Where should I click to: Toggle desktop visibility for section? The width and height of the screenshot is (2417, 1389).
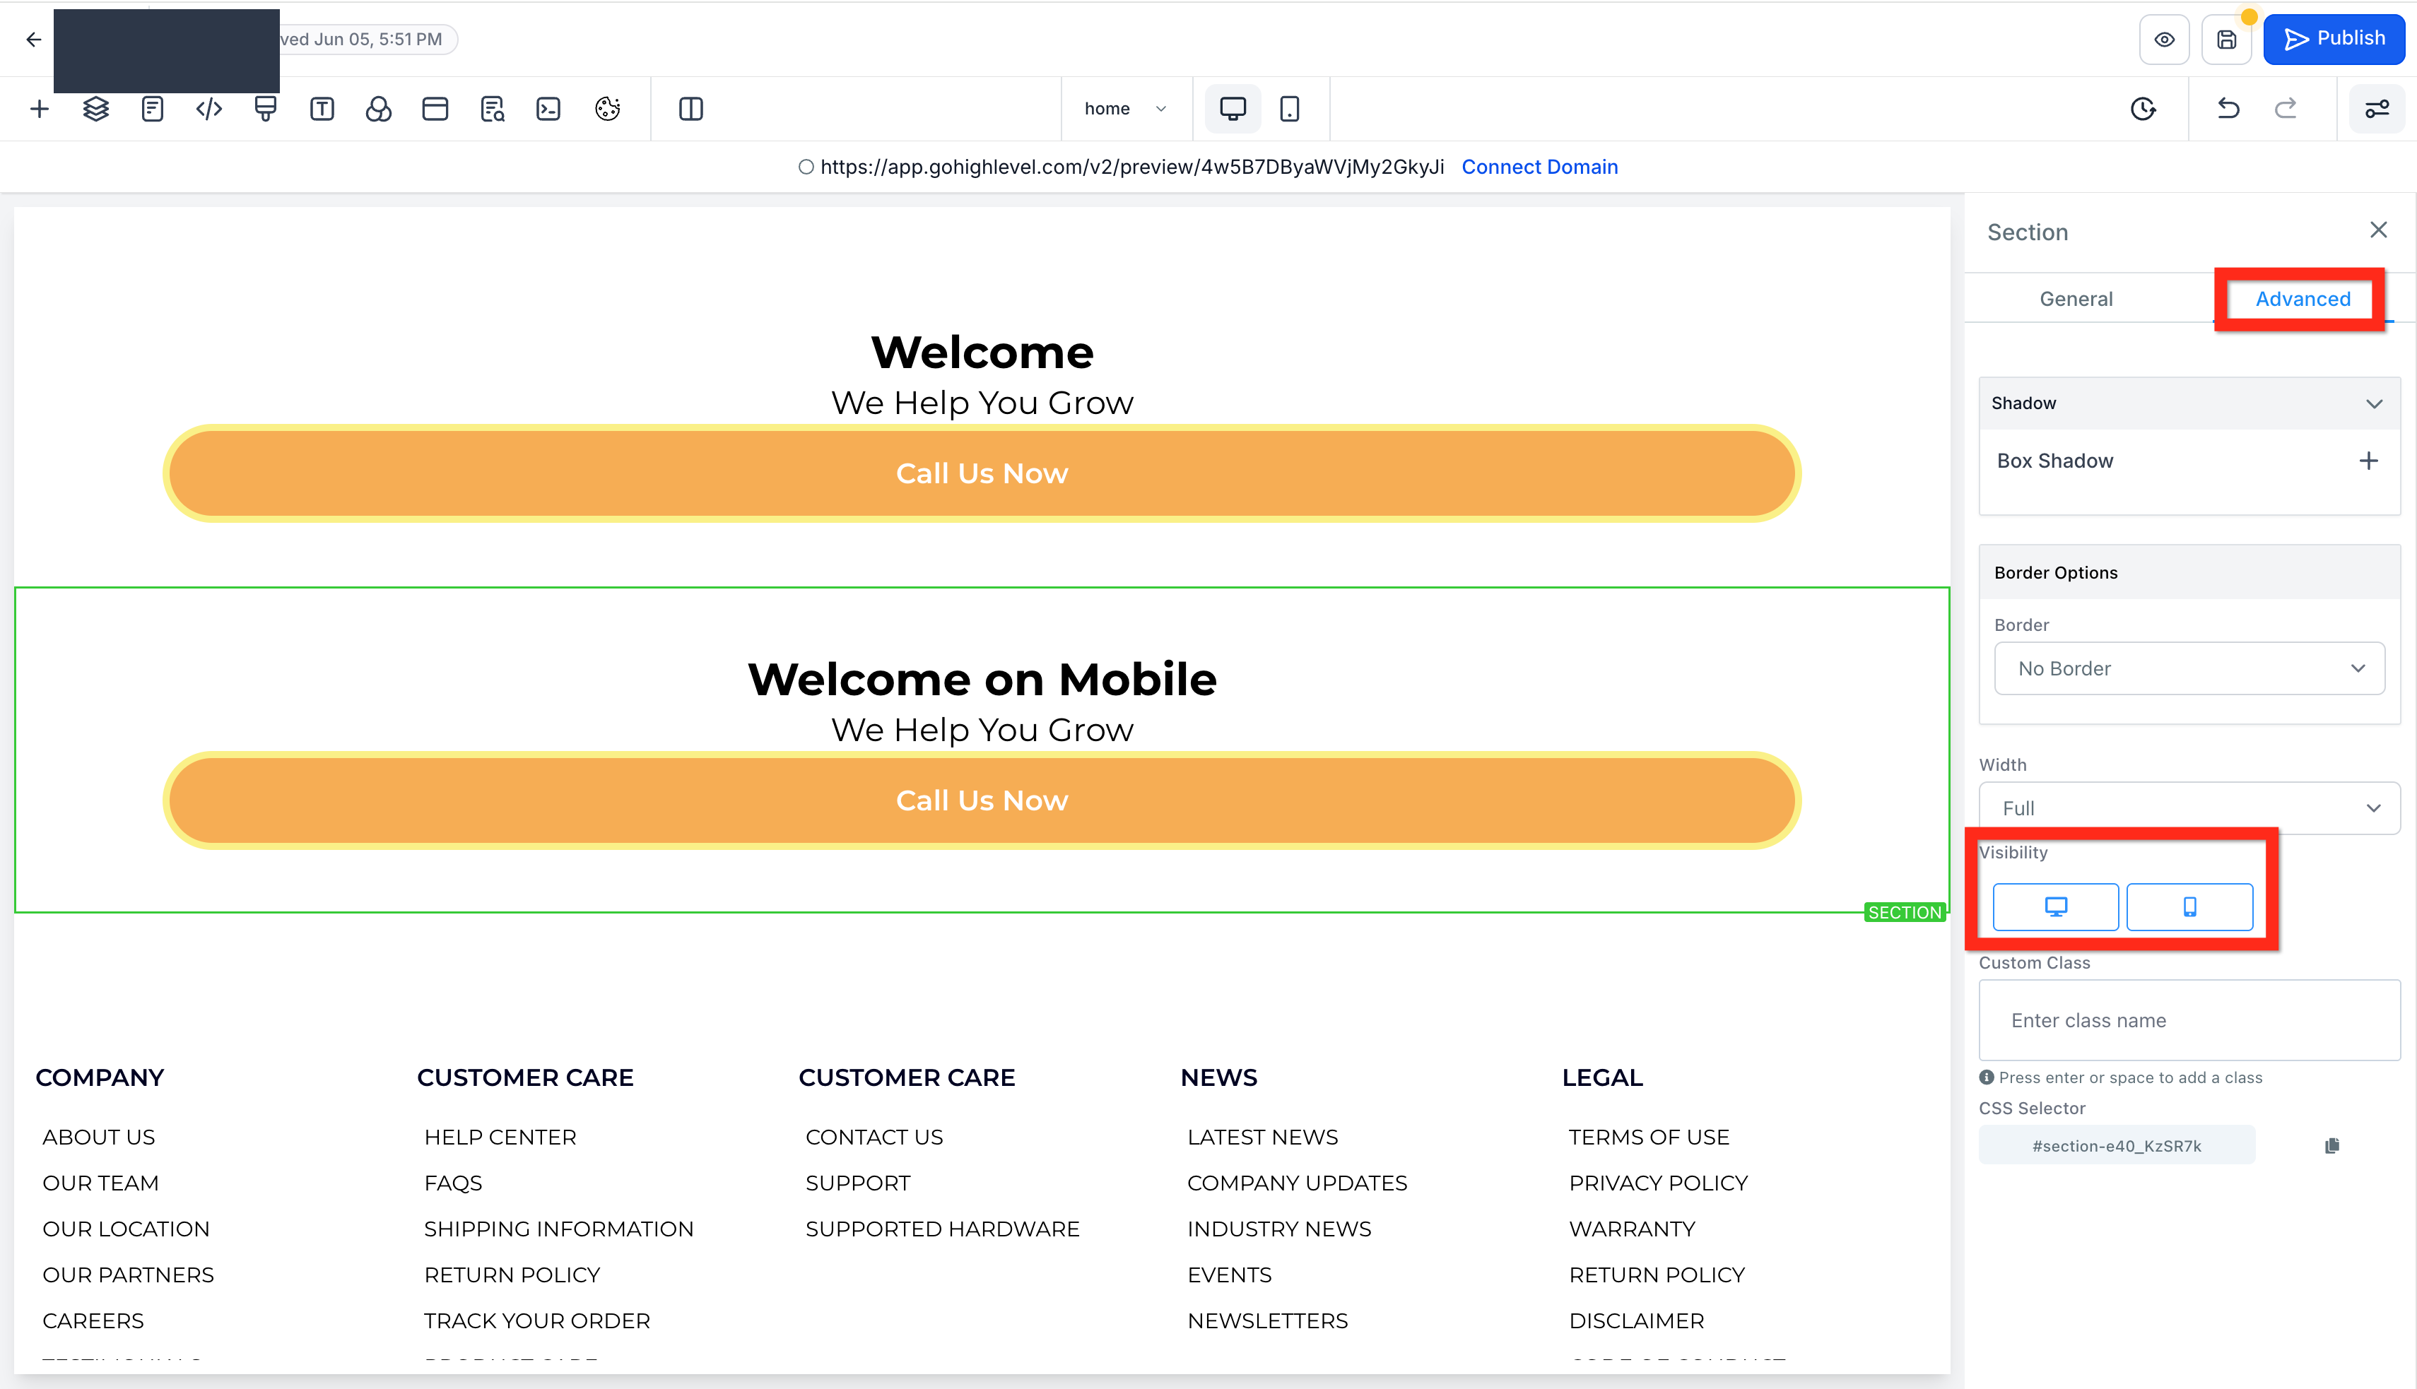(2055, 906)
